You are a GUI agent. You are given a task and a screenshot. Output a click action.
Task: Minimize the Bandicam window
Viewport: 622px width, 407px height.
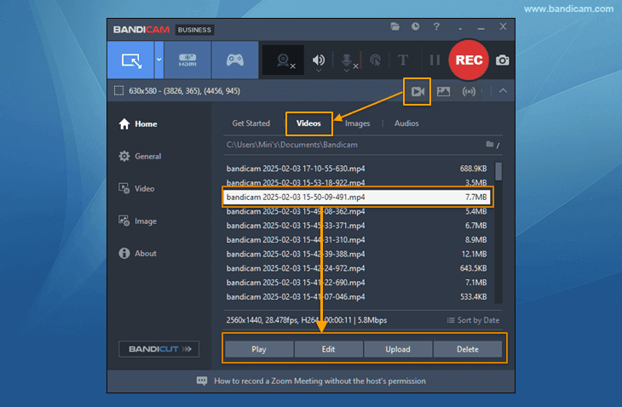481,27
